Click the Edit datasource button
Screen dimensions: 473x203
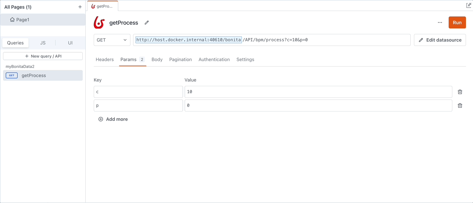pyautogui.click(x=440, y=40)
